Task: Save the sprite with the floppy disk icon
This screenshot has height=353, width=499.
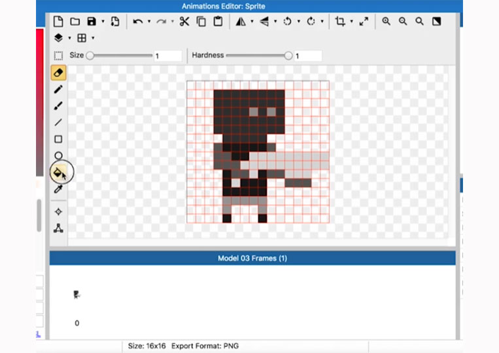Action: [92, 22]
